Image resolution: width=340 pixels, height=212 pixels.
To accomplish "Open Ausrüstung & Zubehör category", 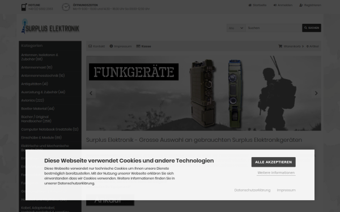I will (43, 92).
